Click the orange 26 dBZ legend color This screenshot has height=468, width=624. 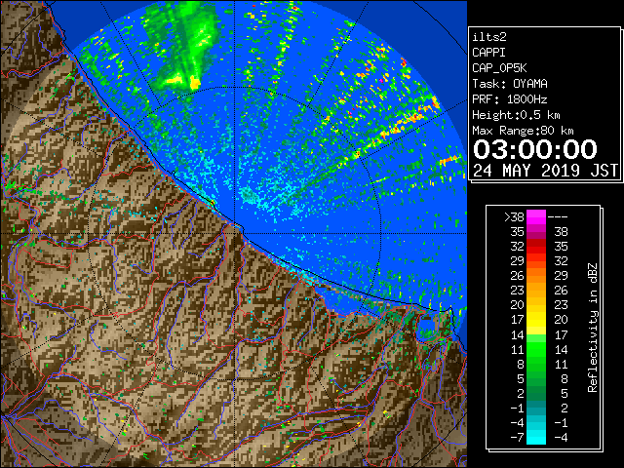(x=536, y=276)
